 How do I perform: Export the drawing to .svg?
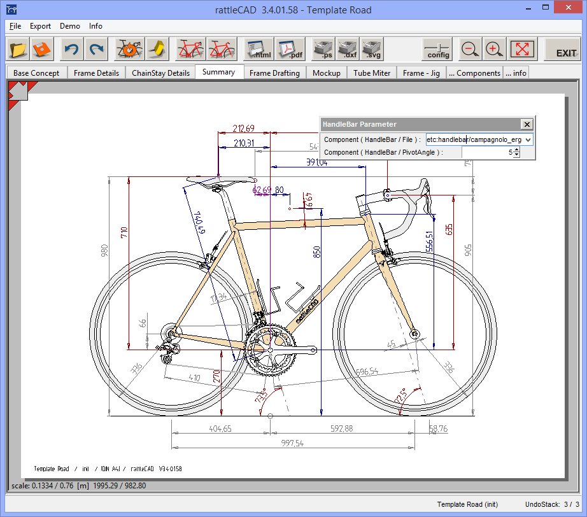tap(372, 49)
